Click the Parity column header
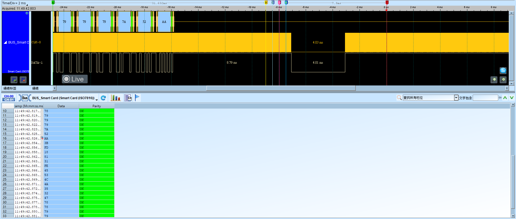 97,106
